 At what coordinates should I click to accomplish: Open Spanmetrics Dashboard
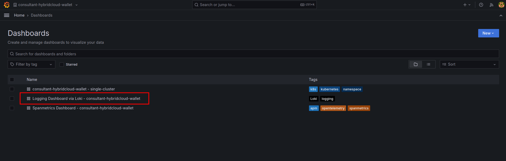(83, 108)
